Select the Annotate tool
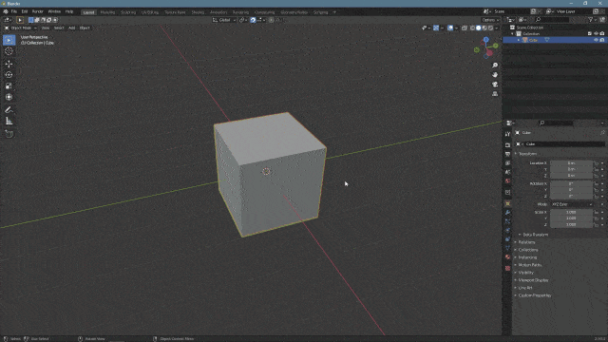The width and height of the screenshot is (608, 342). click(9, 110)
